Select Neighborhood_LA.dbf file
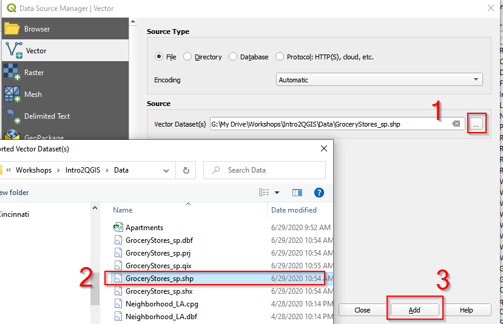 [x=218, y=317]
